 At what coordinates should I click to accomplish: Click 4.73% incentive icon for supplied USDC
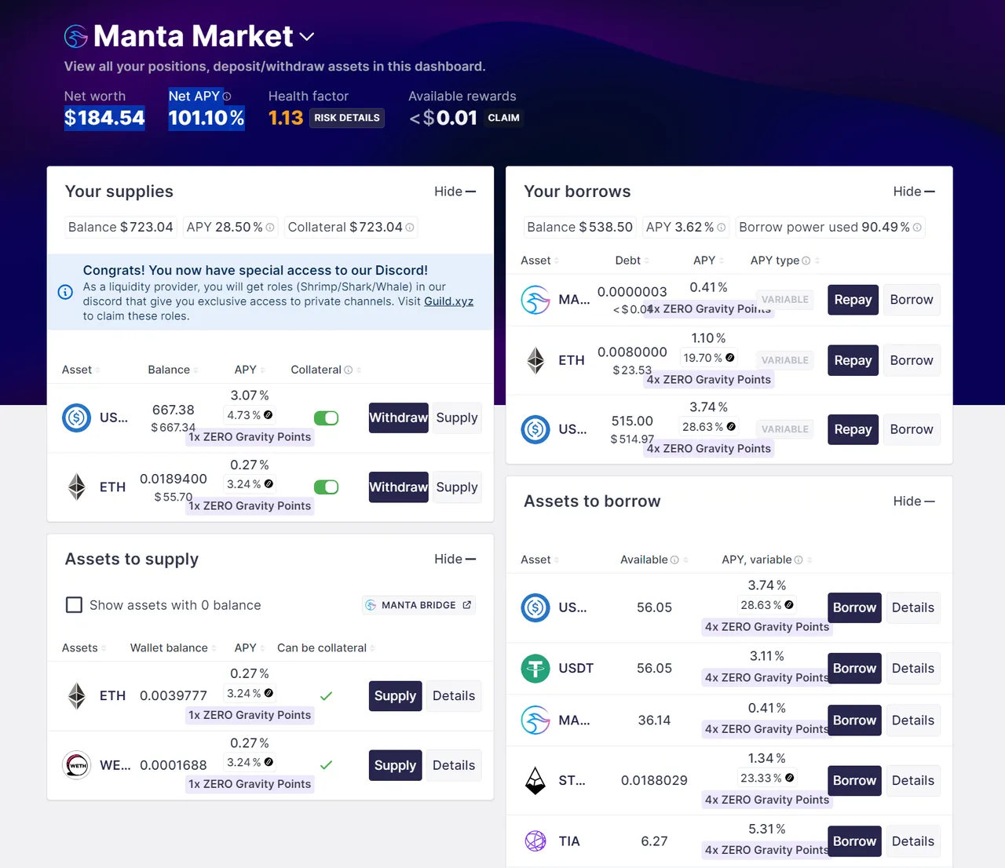point(269,415)
